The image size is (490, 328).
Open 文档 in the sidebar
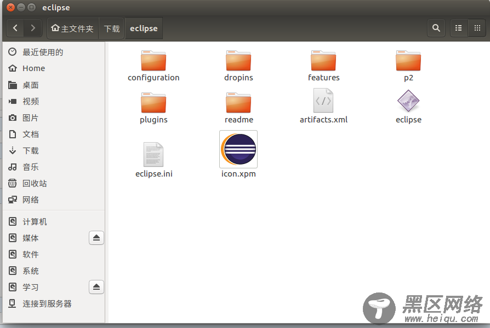click(54, 134)
